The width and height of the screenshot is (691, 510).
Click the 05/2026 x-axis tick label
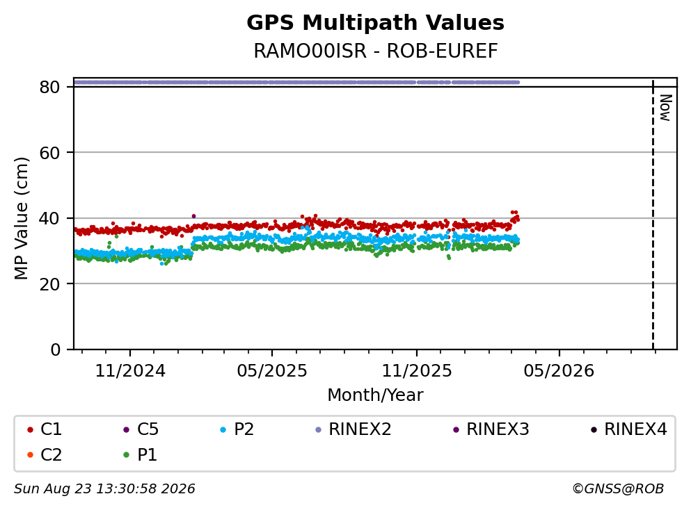559,371
